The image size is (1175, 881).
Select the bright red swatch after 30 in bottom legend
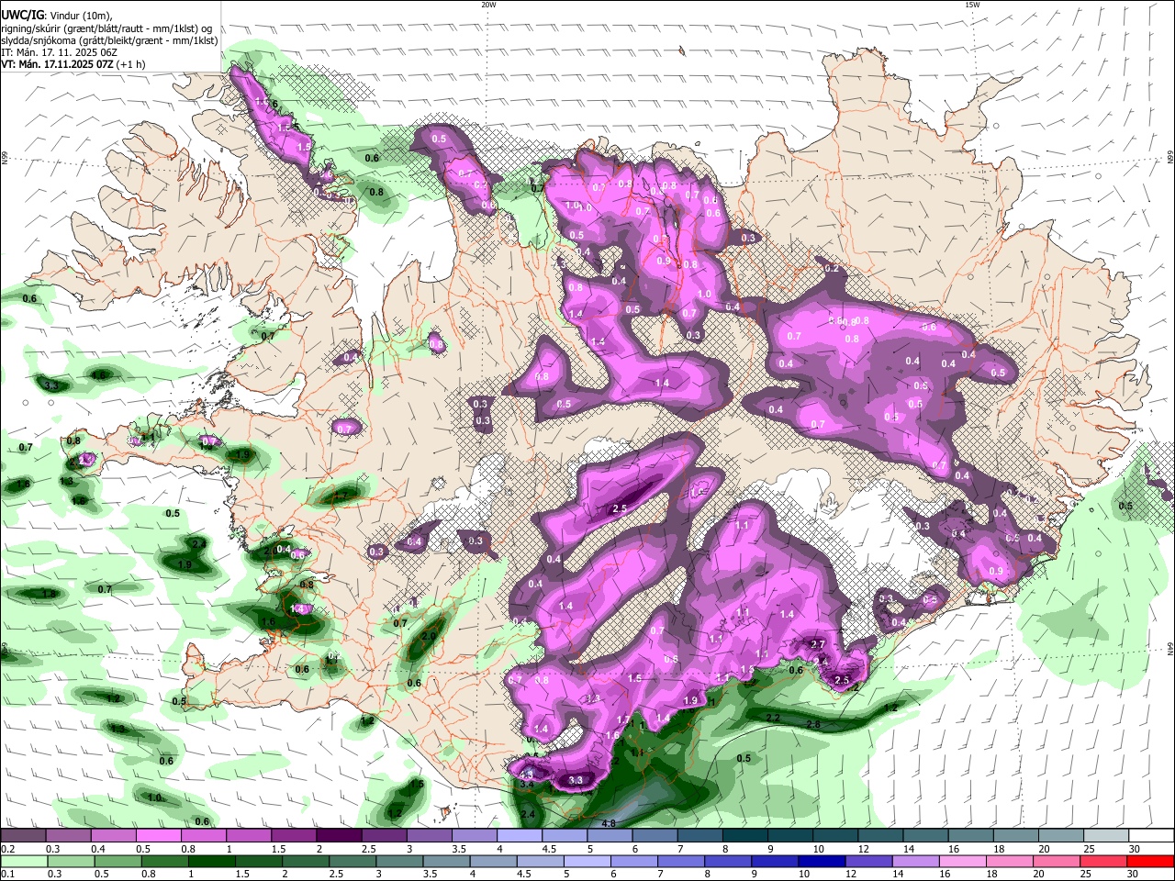click(1152, 861)
